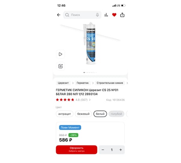Share this product using the share icon

click(x=122, y=15)
